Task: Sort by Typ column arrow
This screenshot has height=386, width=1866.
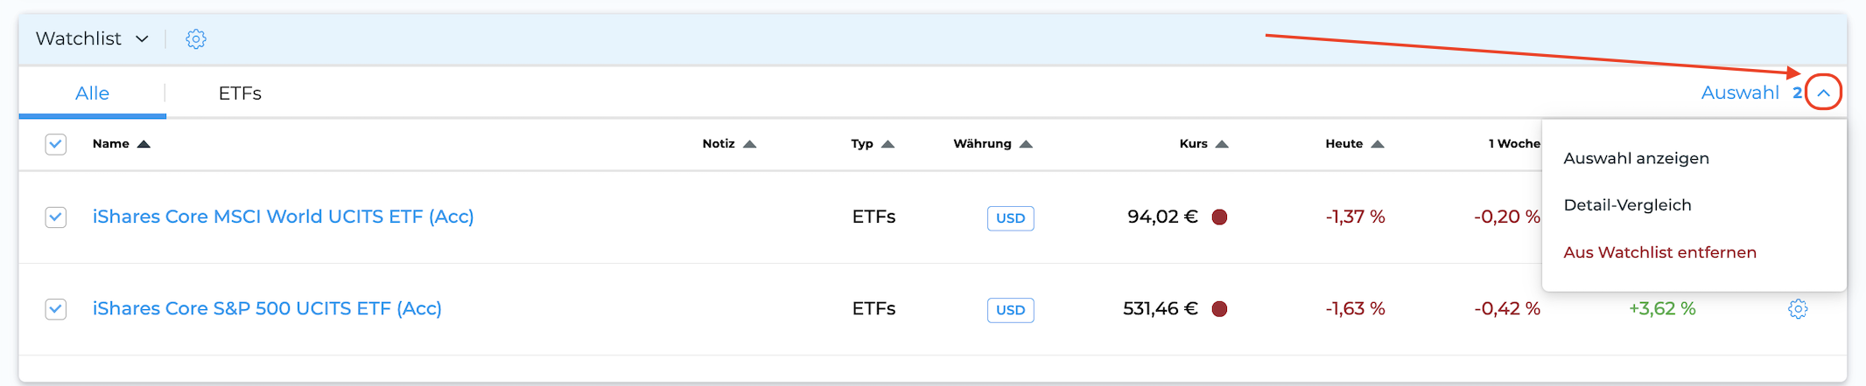Action: point(888,144)
